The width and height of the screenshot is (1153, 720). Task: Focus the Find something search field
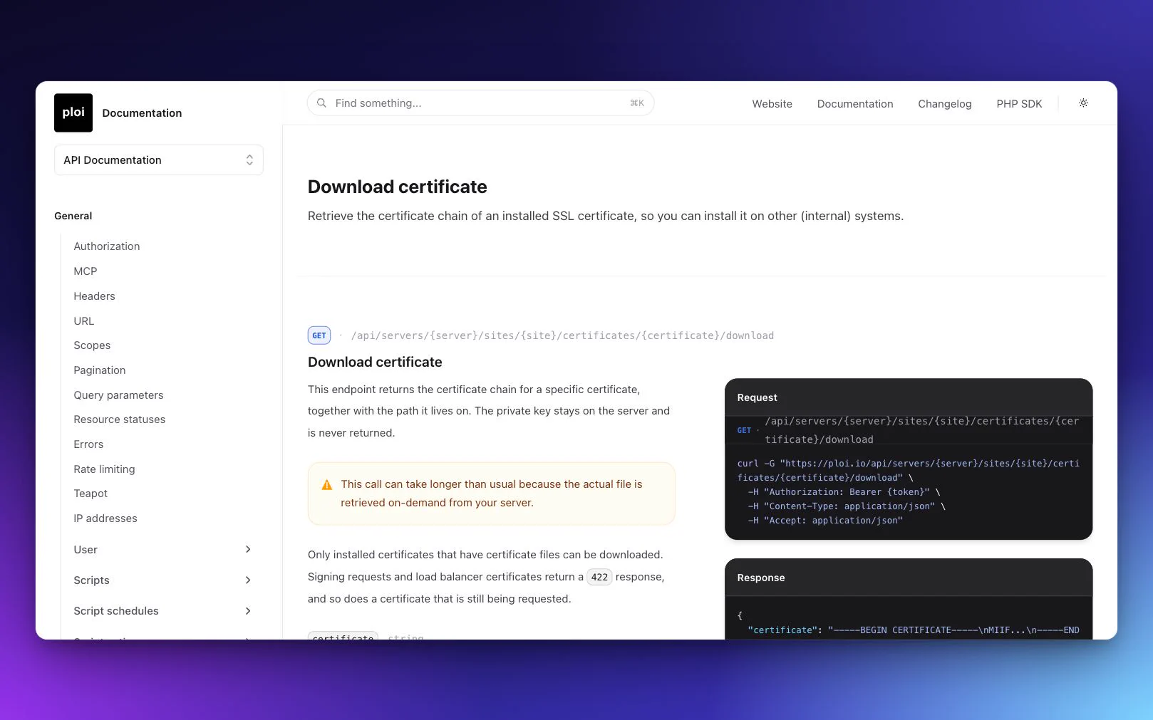tap(480, 103)
